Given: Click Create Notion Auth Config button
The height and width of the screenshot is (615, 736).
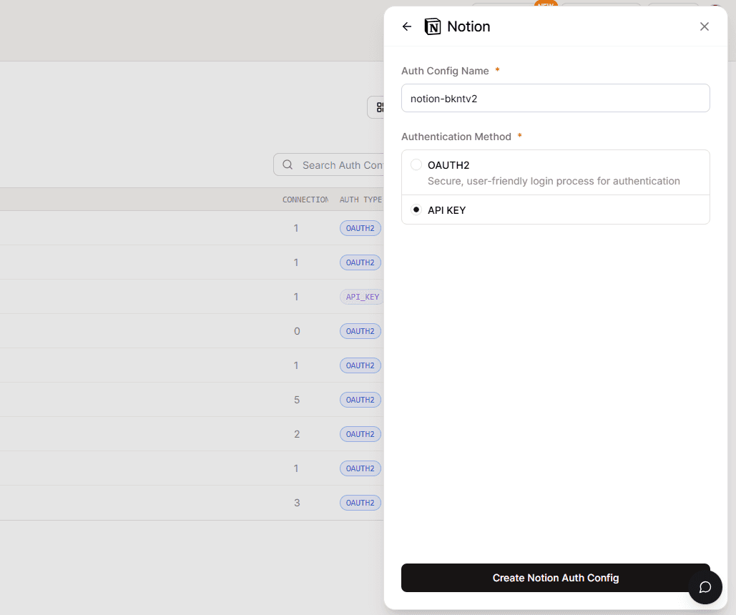Looking at the screenshot, I should click(555, 577).
